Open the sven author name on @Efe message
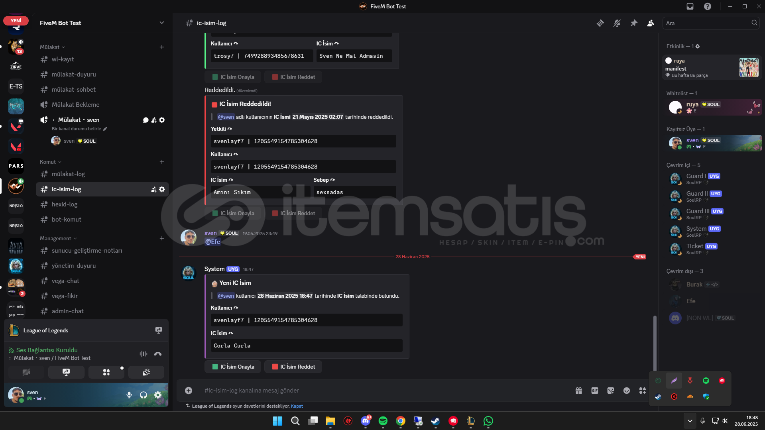 [210, 233]
